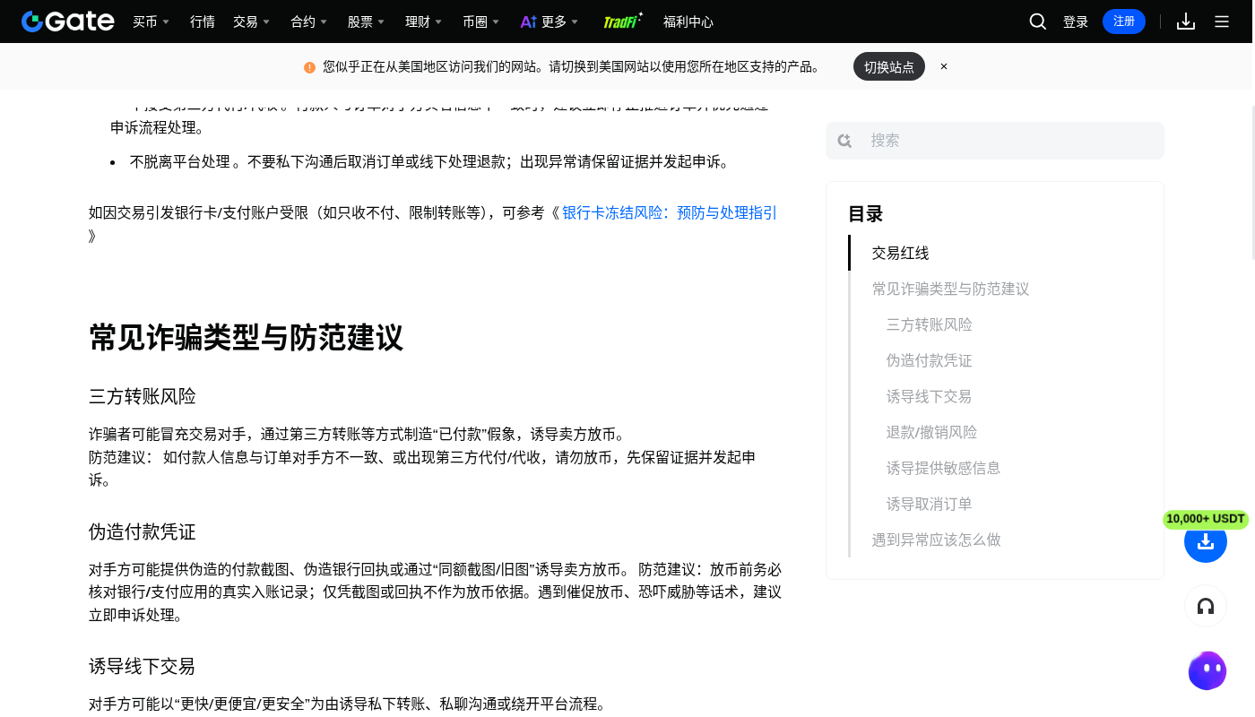Expand the 买币 dropdown menu
The height and width of the screenshot is (717, 1255).
click(151, 22)
